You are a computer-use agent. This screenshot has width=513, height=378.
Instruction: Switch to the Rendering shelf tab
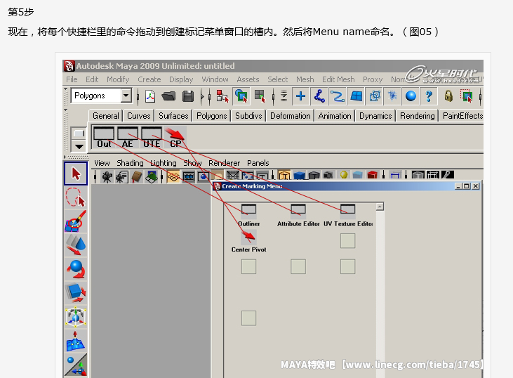click(x=417, y=116)
